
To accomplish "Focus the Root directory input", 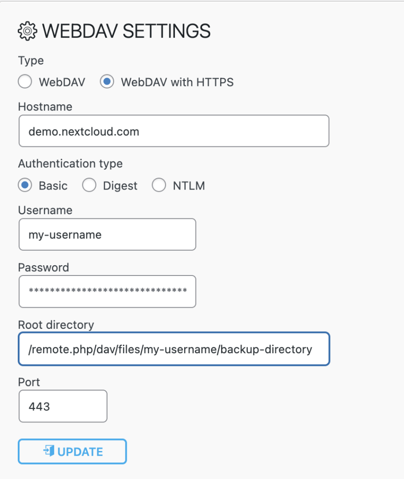I will 174,349.
